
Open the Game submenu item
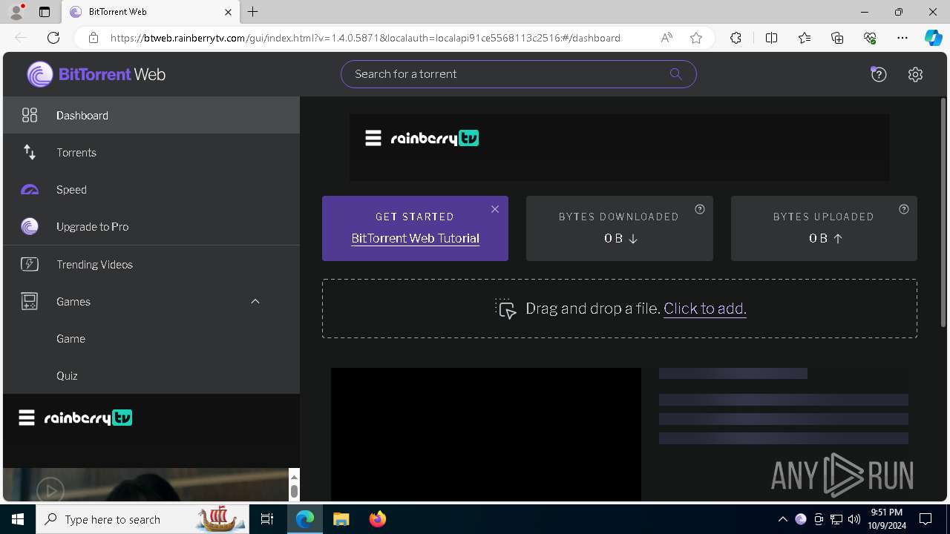tap(151, 338)
